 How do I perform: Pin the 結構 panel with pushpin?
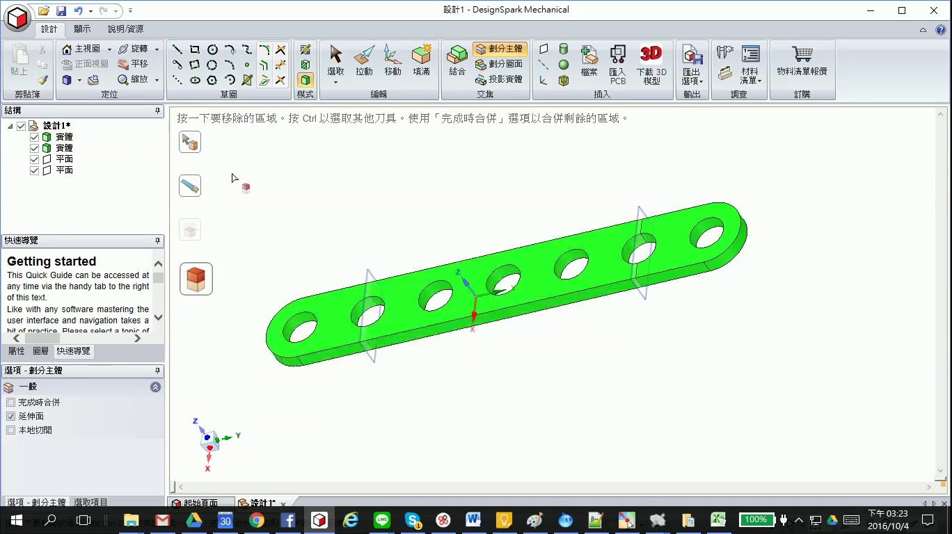[157, 111]
